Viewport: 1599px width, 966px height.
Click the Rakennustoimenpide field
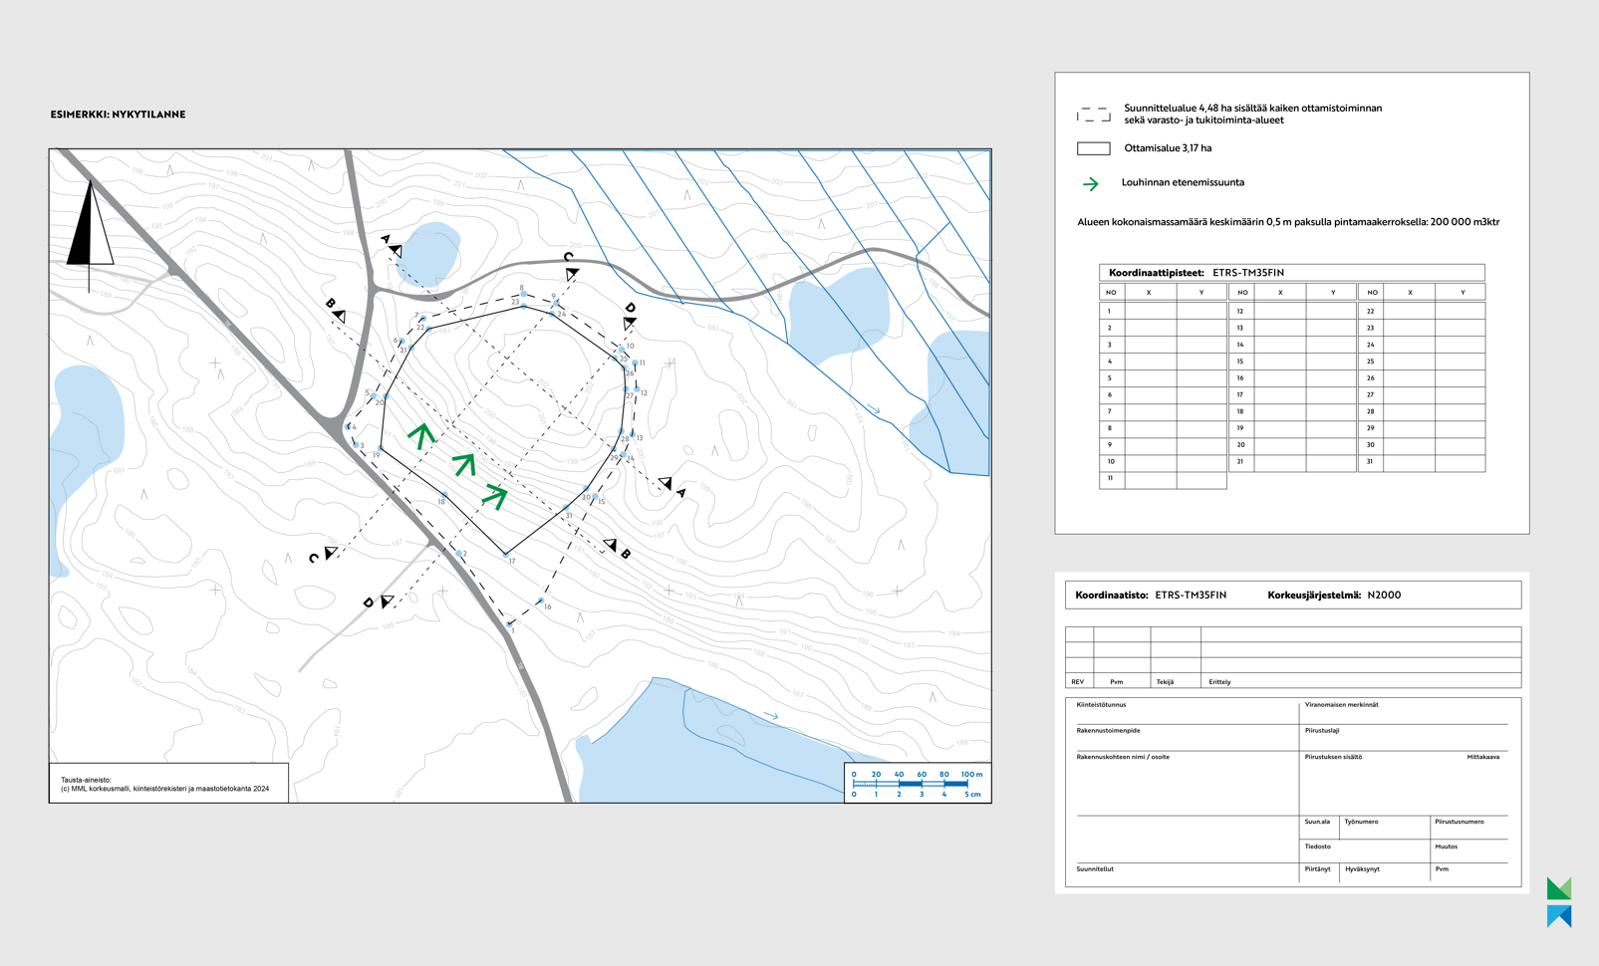click(1188, 737)
